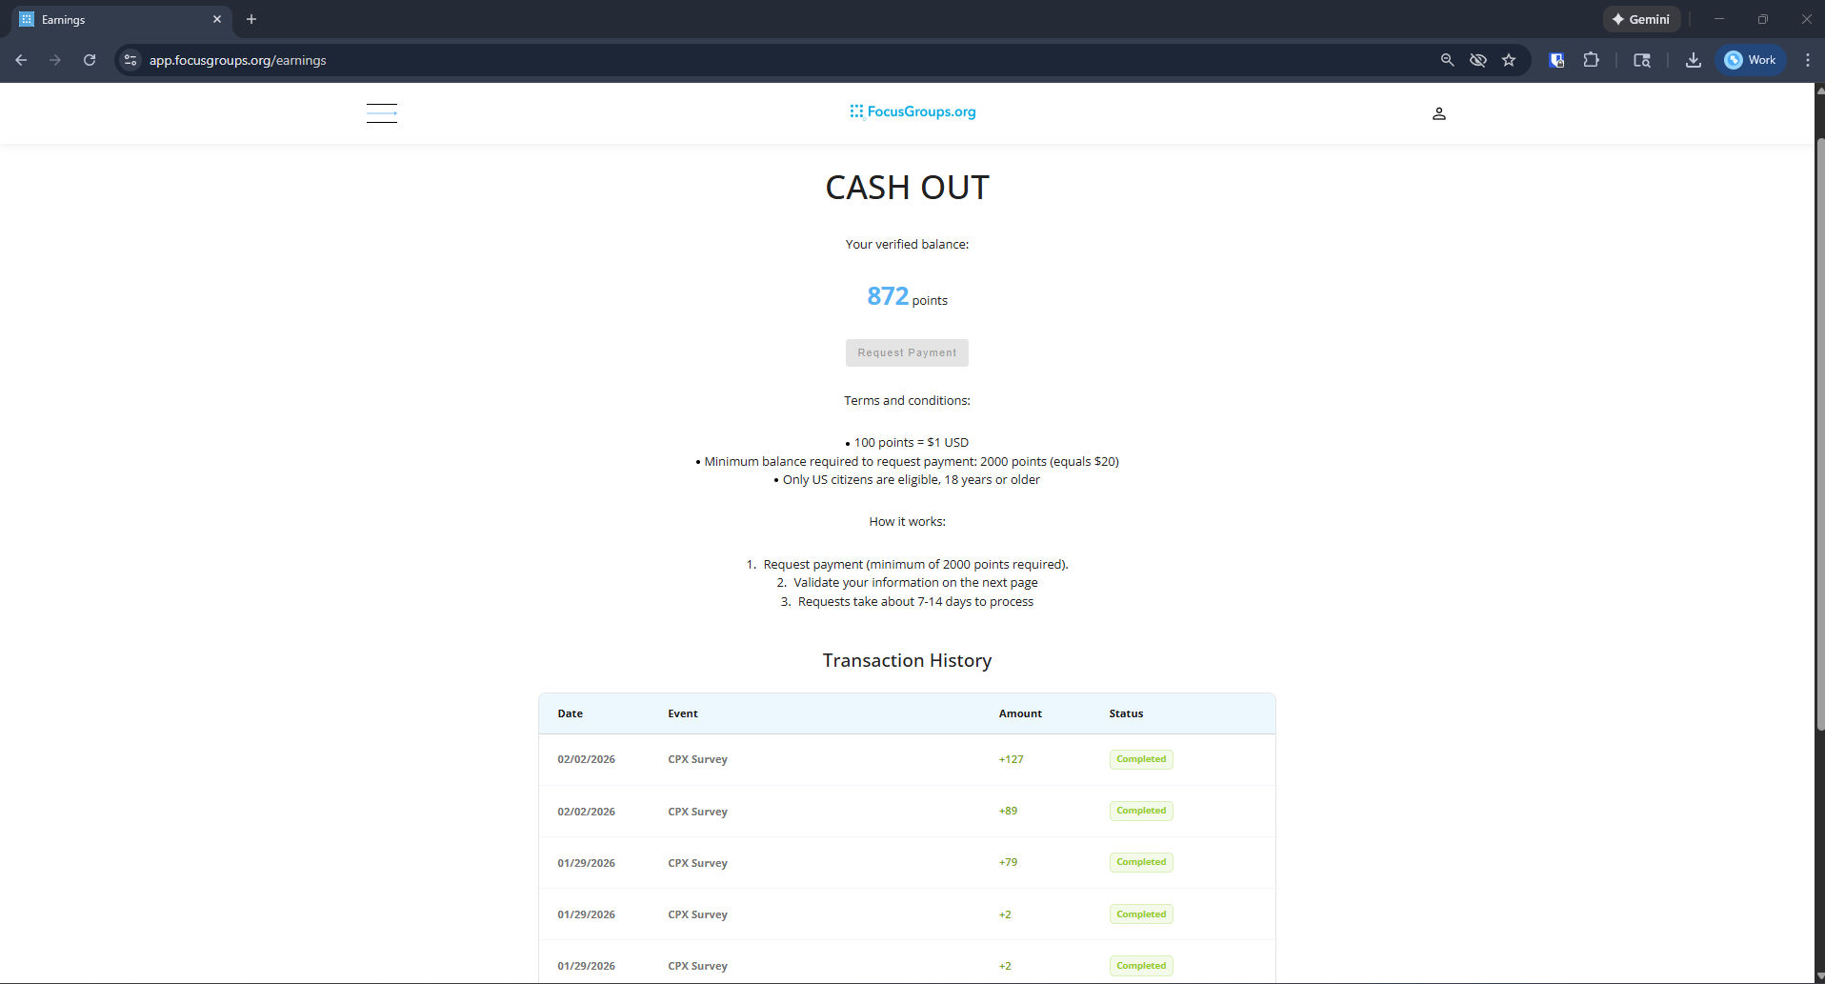Open the hamburger navigation menu
The width and height of the screenshot is (1825, 984).
coord(382,113)
